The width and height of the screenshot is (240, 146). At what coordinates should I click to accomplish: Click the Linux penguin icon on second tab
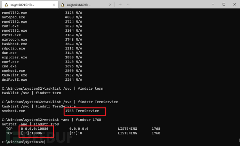[x=63, y=5]
